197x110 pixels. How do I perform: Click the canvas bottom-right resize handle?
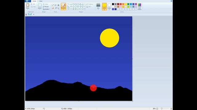132,101
